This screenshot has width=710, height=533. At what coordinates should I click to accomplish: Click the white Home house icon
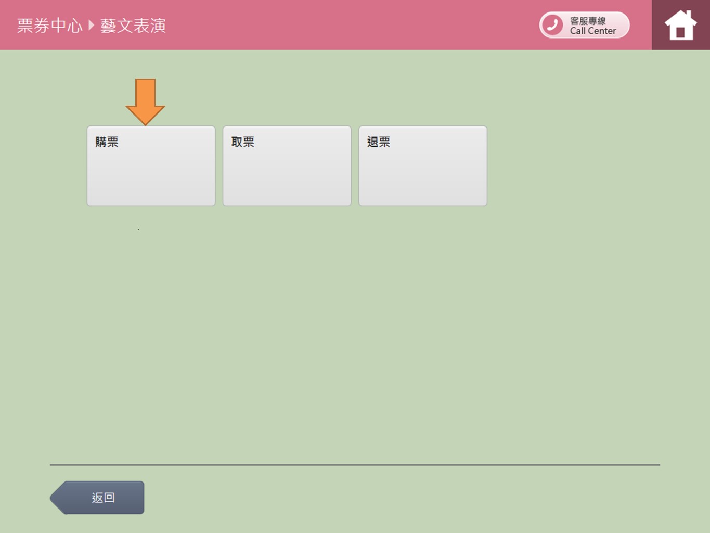[x=680, y=26]
